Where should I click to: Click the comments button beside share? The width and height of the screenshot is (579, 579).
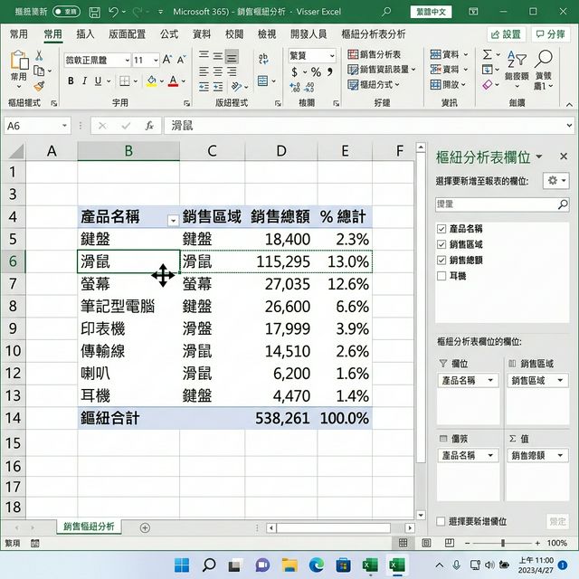[x=550, y=34]
